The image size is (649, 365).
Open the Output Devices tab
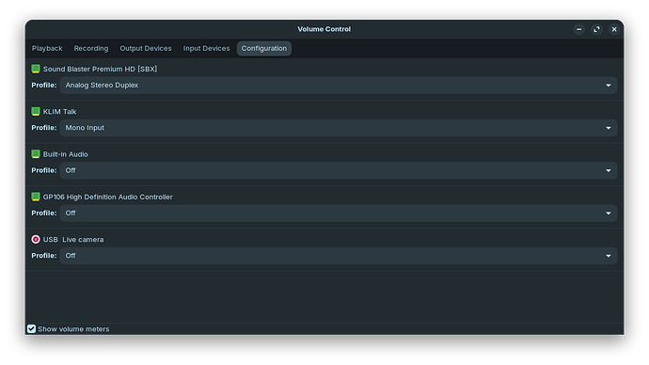click(x=146, y=48)
